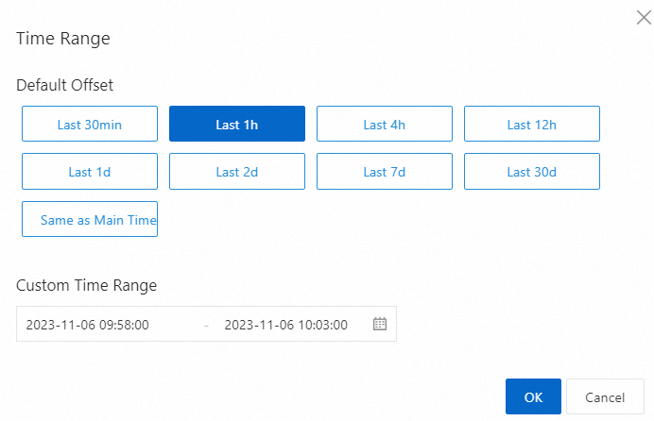Click the Default Offset heading
This screenshot has height=421, width=654.
64,85
